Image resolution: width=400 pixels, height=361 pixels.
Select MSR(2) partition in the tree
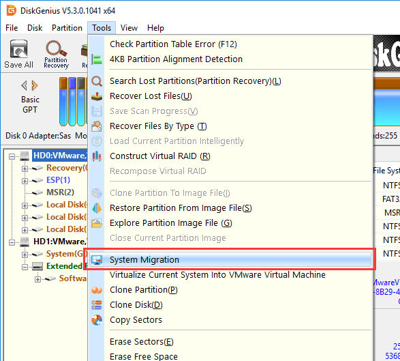pyautogui.click(x=60, y=192)
